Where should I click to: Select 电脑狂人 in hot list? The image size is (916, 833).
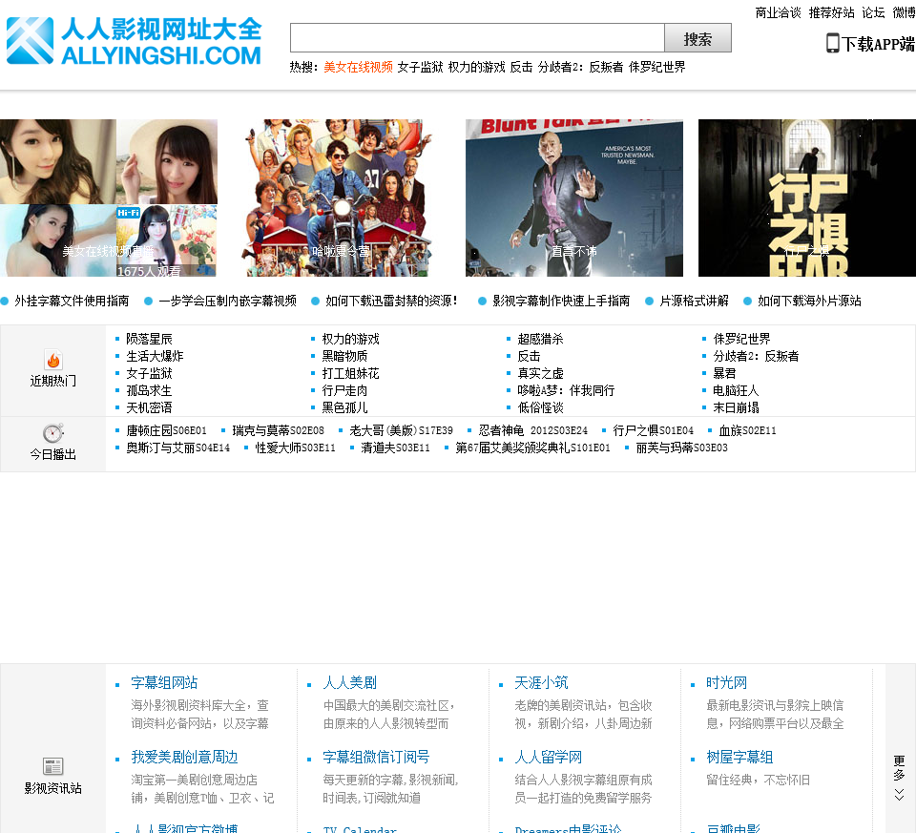pos(736,391)
